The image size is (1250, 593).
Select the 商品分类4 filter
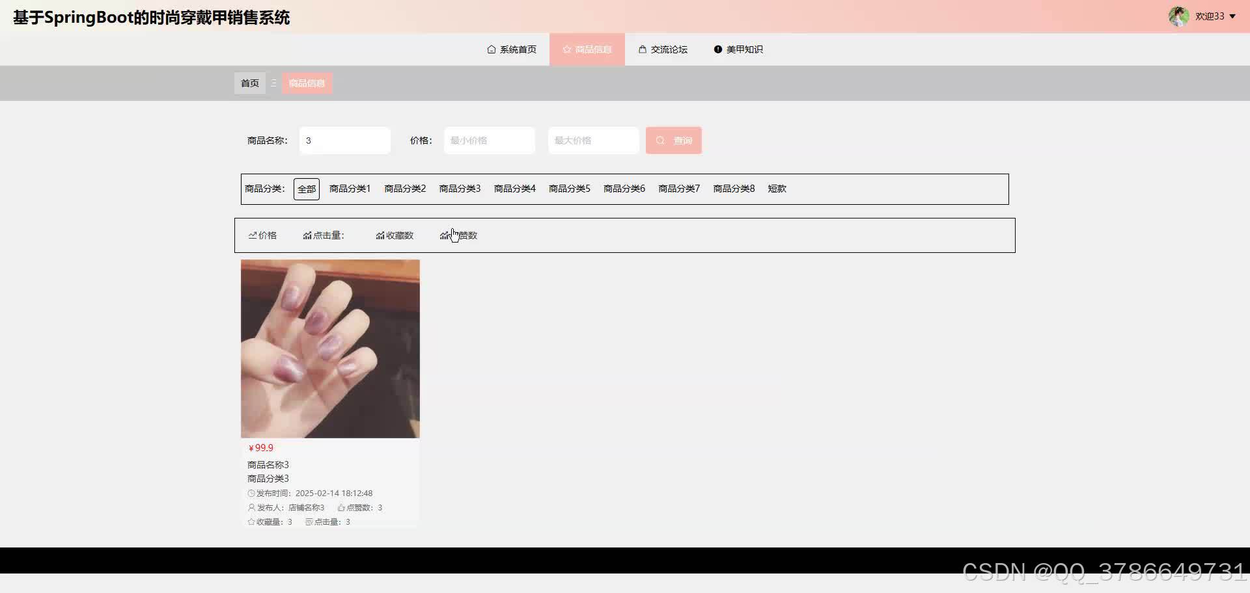(514, 189)
